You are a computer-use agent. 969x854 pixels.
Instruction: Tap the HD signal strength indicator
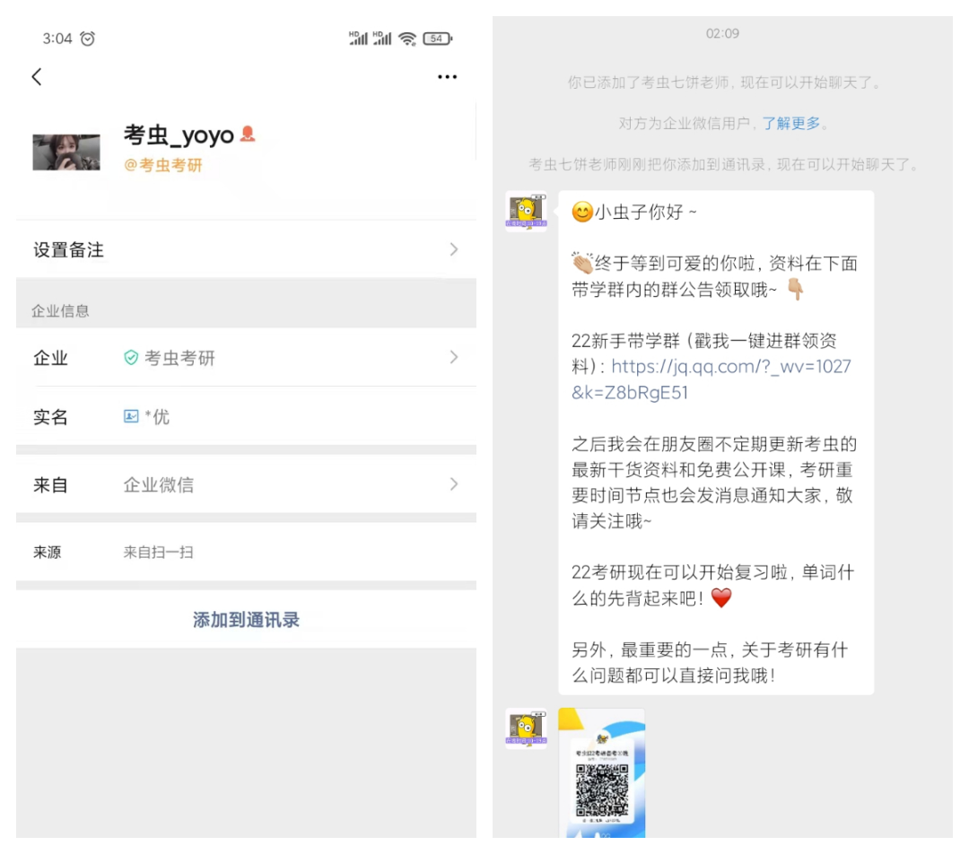(x=356, y=38)
